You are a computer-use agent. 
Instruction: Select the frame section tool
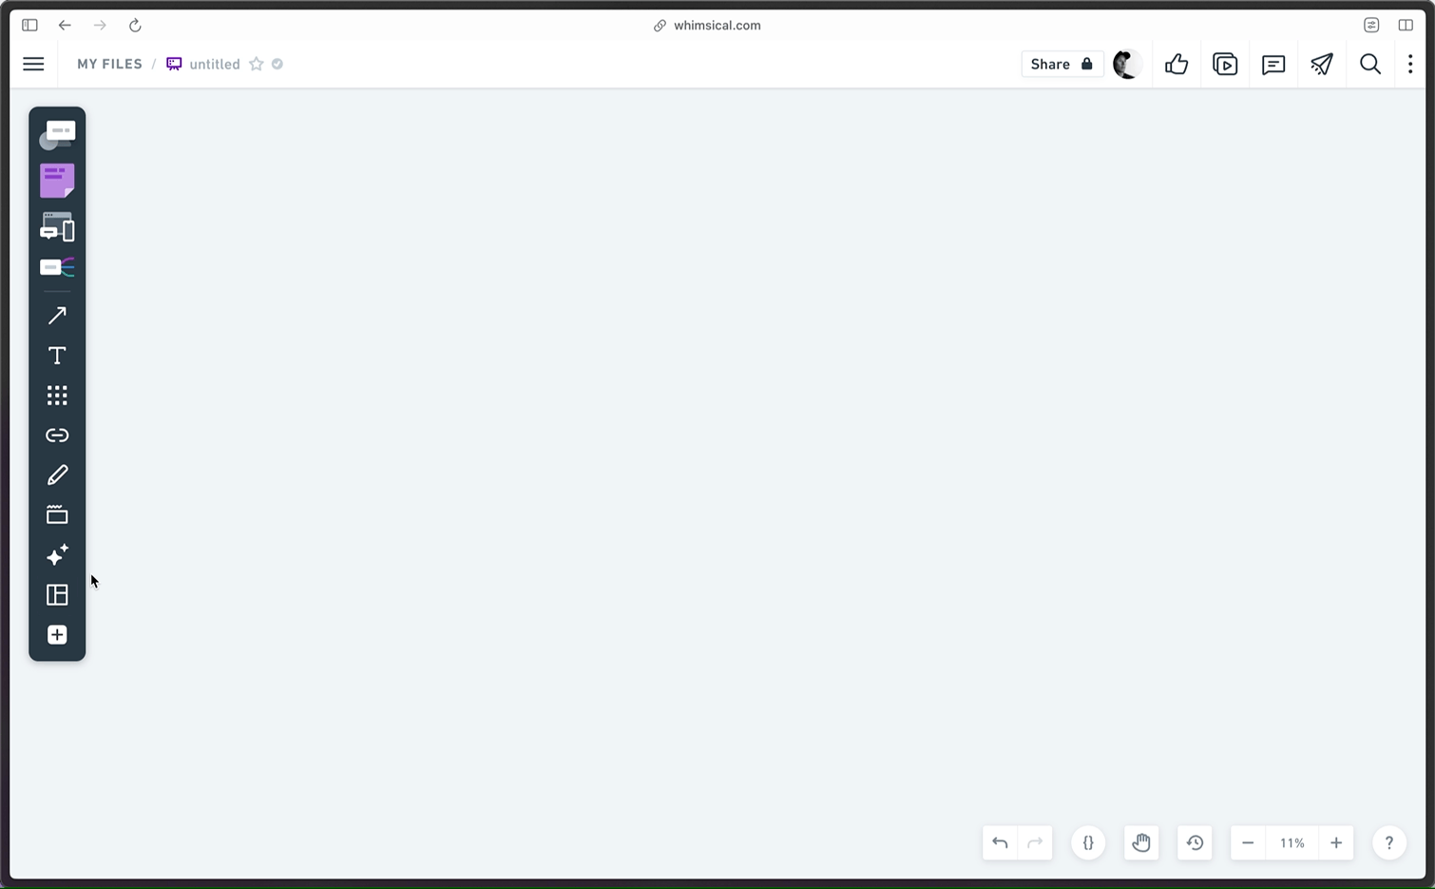click(57, 515)
